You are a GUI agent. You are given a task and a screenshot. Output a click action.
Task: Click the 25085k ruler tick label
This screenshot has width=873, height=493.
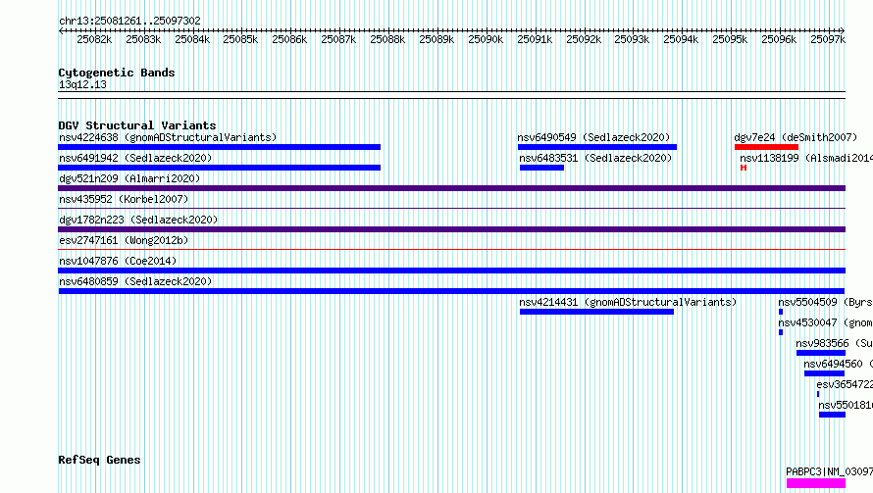pyautogui.click(x=240, y=39)
